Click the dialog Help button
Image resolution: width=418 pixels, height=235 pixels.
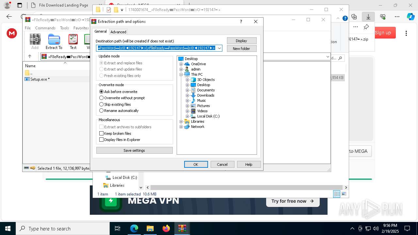249,164
